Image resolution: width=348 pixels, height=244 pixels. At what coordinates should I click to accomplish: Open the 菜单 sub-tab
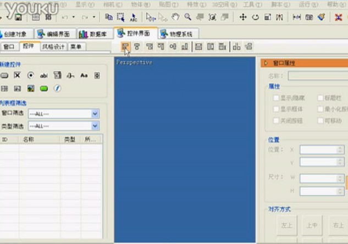[x=76, y=47]
